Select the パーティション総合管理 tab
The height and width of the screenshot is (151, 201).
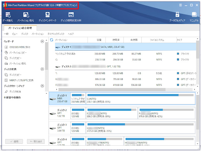pos(20,28)
